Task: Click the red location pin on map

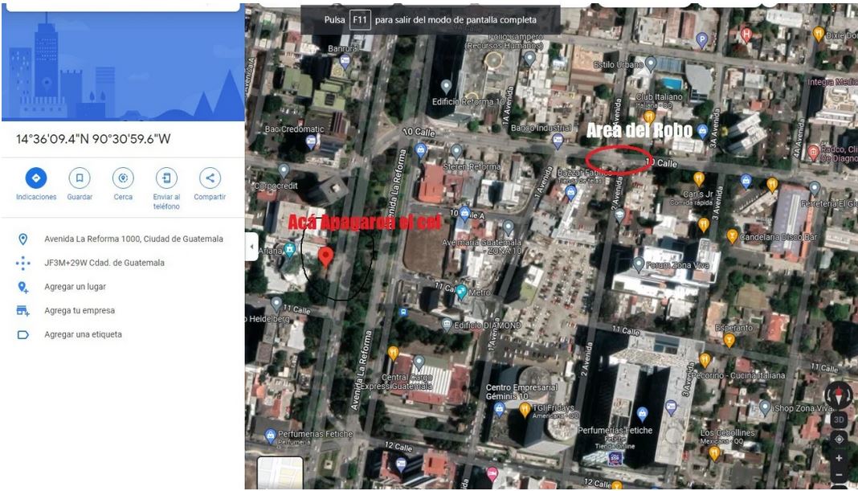Action: point(325,256)
